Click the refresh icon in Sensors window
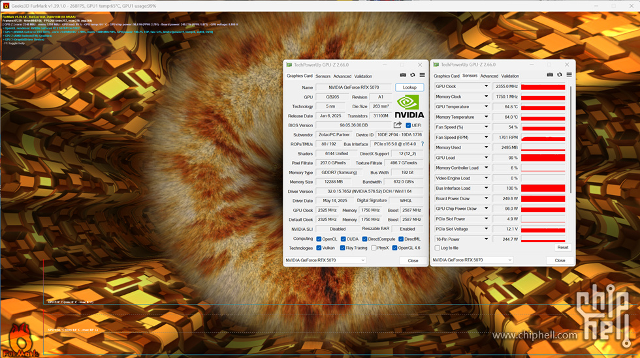This screenshot has width=640, height=358. (x=560, y=74)
